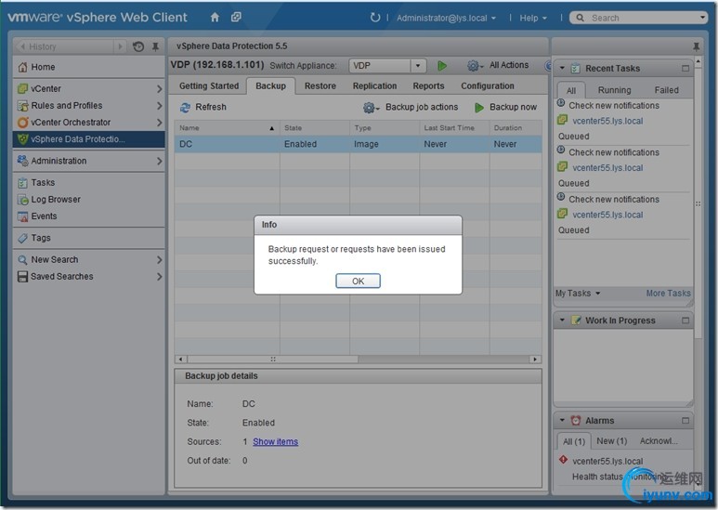Switch to the Getting Started tab
This screenshot has height=510, width=718.
pyautogui.click(x=209, y=85)
